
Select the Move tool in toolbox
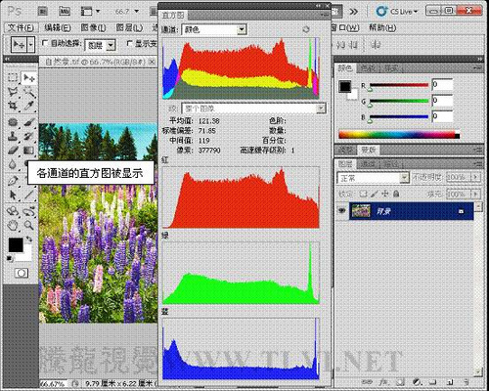[29, 78]
